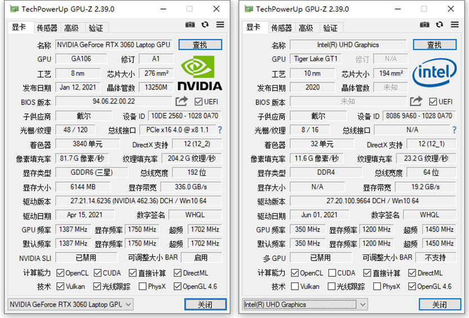
Task: Click bus interface PCIe x16 4.0 @ x8 1.1
Action: pos(177,130)
